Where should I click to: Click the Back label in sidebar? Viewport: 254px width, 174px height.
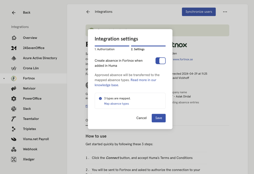point(27,13)
